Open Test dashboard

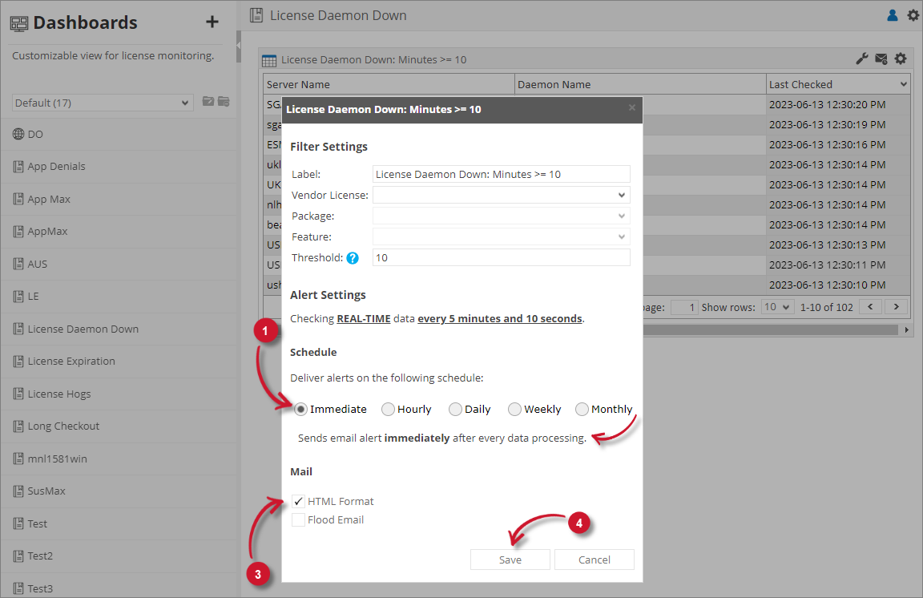118,523
